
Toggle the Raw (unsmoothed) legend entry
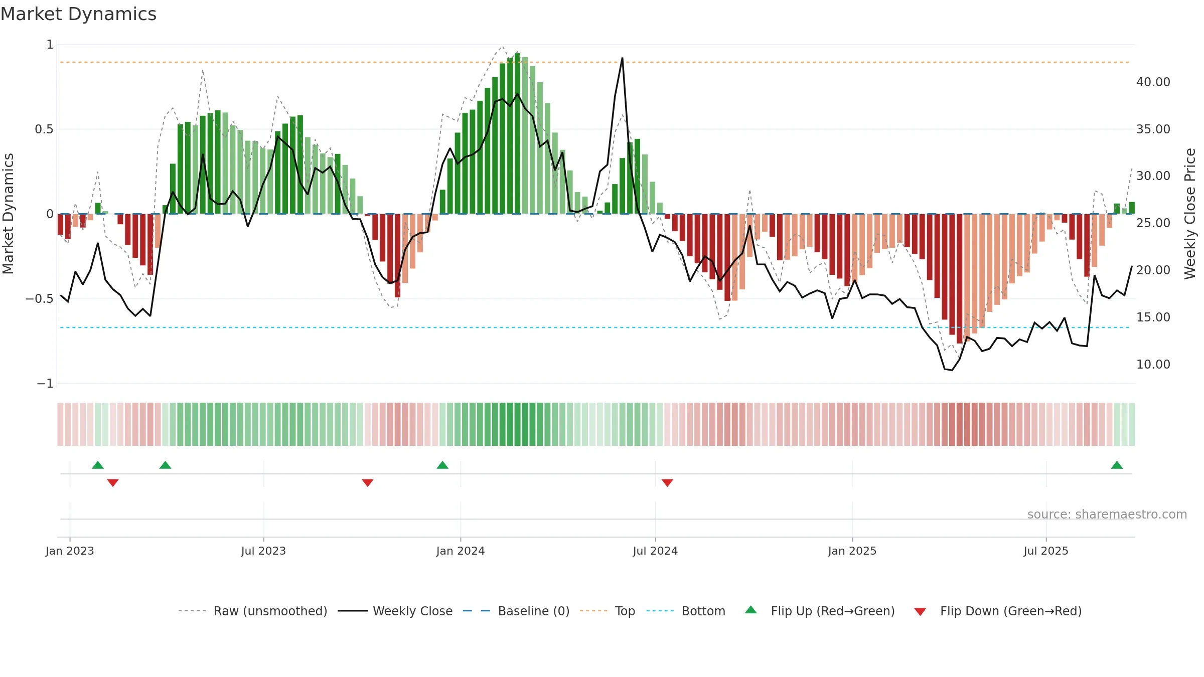253,611
